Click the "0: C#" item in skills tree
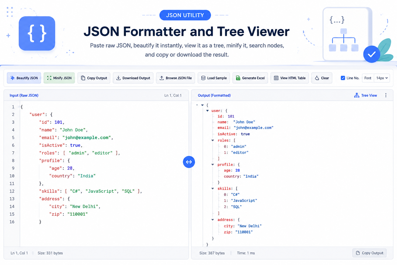The image size is (397, 265). [x=232, y=195]
